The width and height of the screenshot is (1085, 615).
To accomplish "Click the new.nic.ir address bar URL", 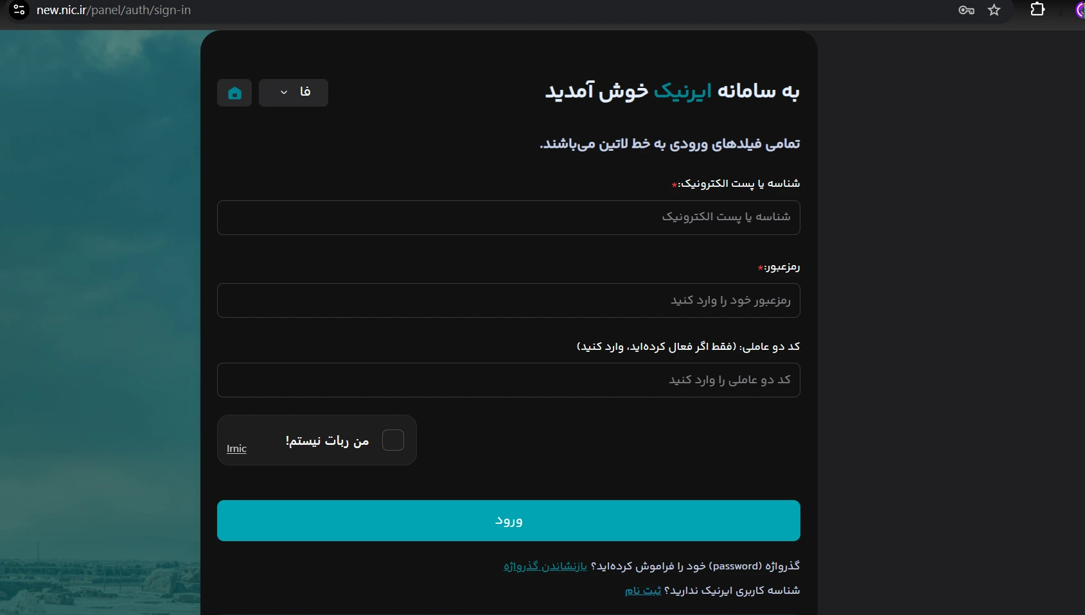I will click(x=114, y=10).
